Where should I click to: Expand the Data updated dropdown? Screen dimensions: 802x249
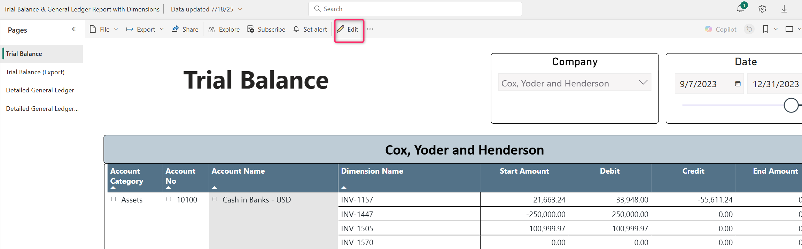tap(240, 9)
